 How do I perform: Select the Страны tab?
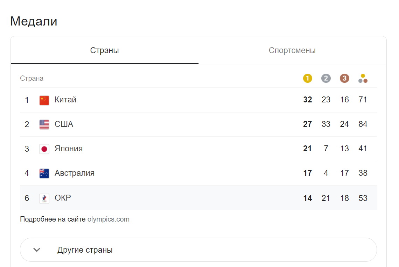(104, 50)
